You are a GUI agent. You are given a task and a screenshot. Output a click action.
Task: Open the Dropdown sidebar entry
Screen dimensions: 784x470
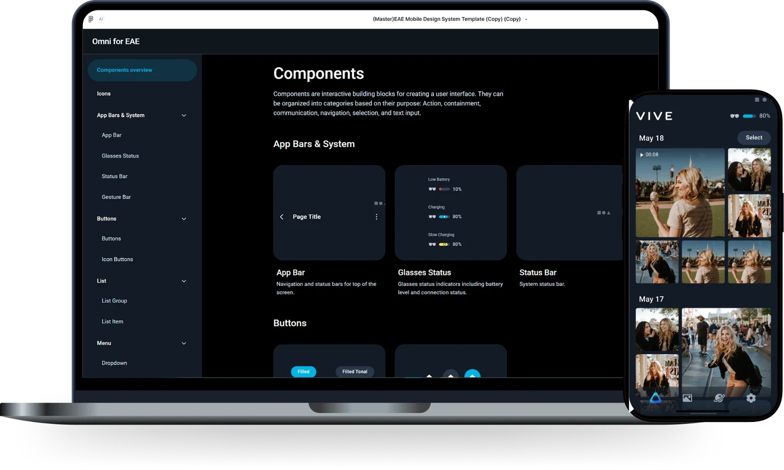(x=114, y=363)
